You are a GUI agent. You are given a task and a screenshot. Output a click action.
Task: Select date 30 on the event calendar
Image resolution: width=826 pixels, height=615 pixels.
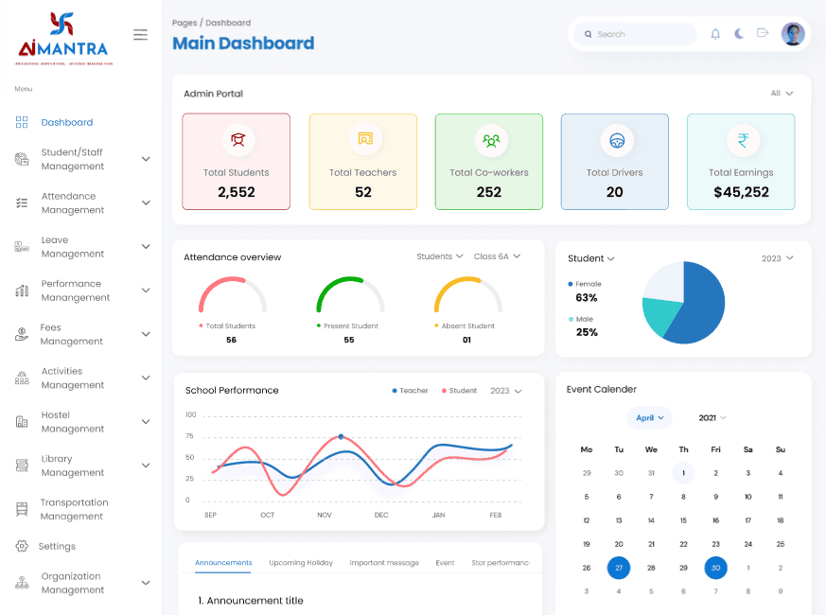(x=715, y=568)
